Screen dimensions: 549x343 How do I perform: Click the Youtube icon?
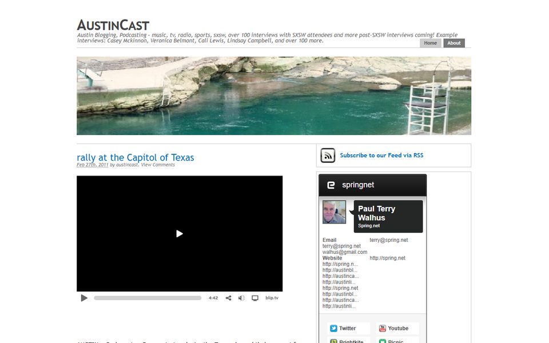[381, 328]
